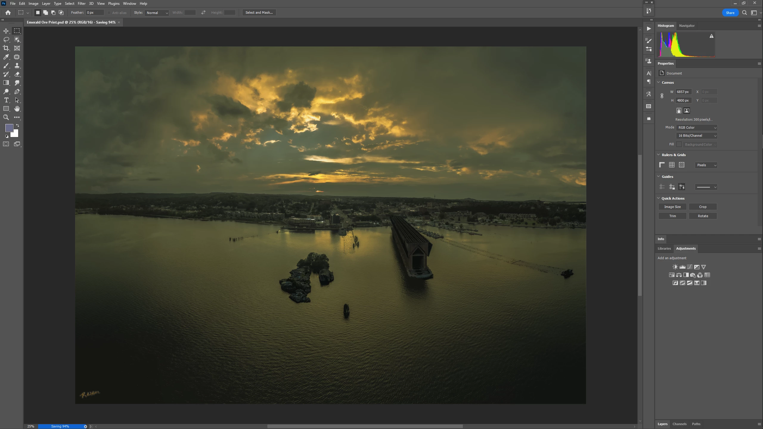The image size is (763, 429).
Task: Select the Hand tool
Action: tap(17, 109)
